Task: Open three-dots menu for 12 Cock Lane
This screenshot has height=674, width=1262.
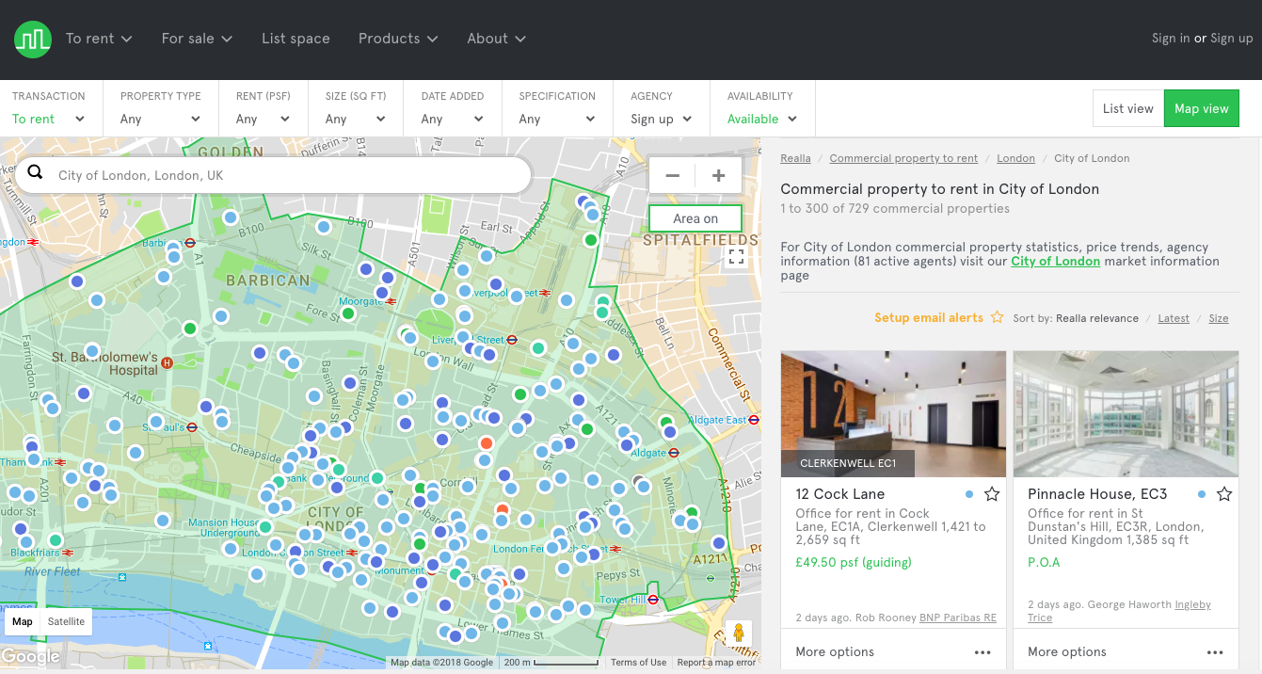Action: click(982, 652)
